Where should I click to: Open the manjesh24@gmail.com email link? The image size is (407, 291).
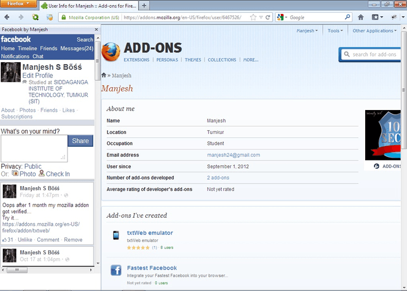(233, 155)
